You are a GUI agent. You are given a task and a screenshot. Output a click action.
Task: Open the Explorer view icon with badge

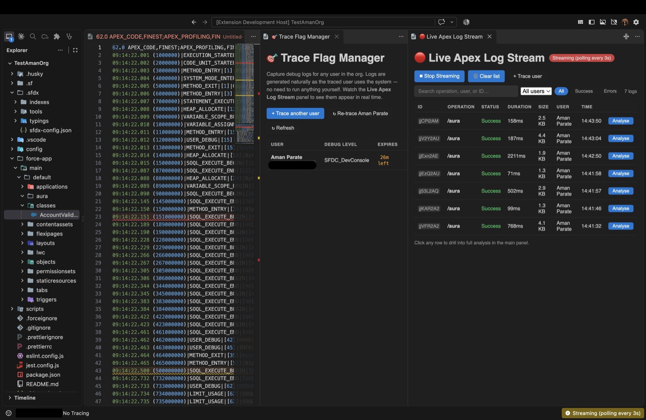click(x=9, y=37)
